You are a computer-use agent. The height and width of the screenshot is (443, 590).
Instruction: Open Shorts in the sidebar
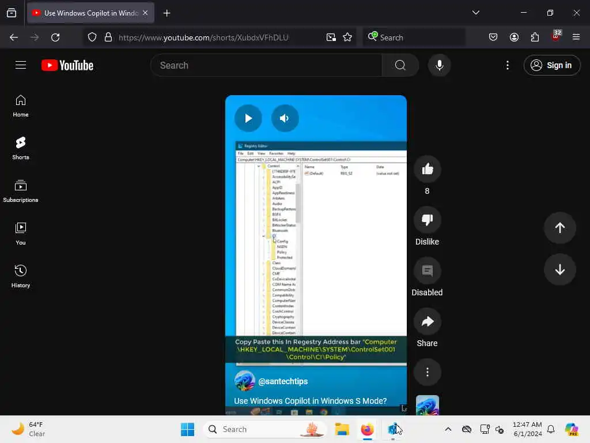[21, 148]
